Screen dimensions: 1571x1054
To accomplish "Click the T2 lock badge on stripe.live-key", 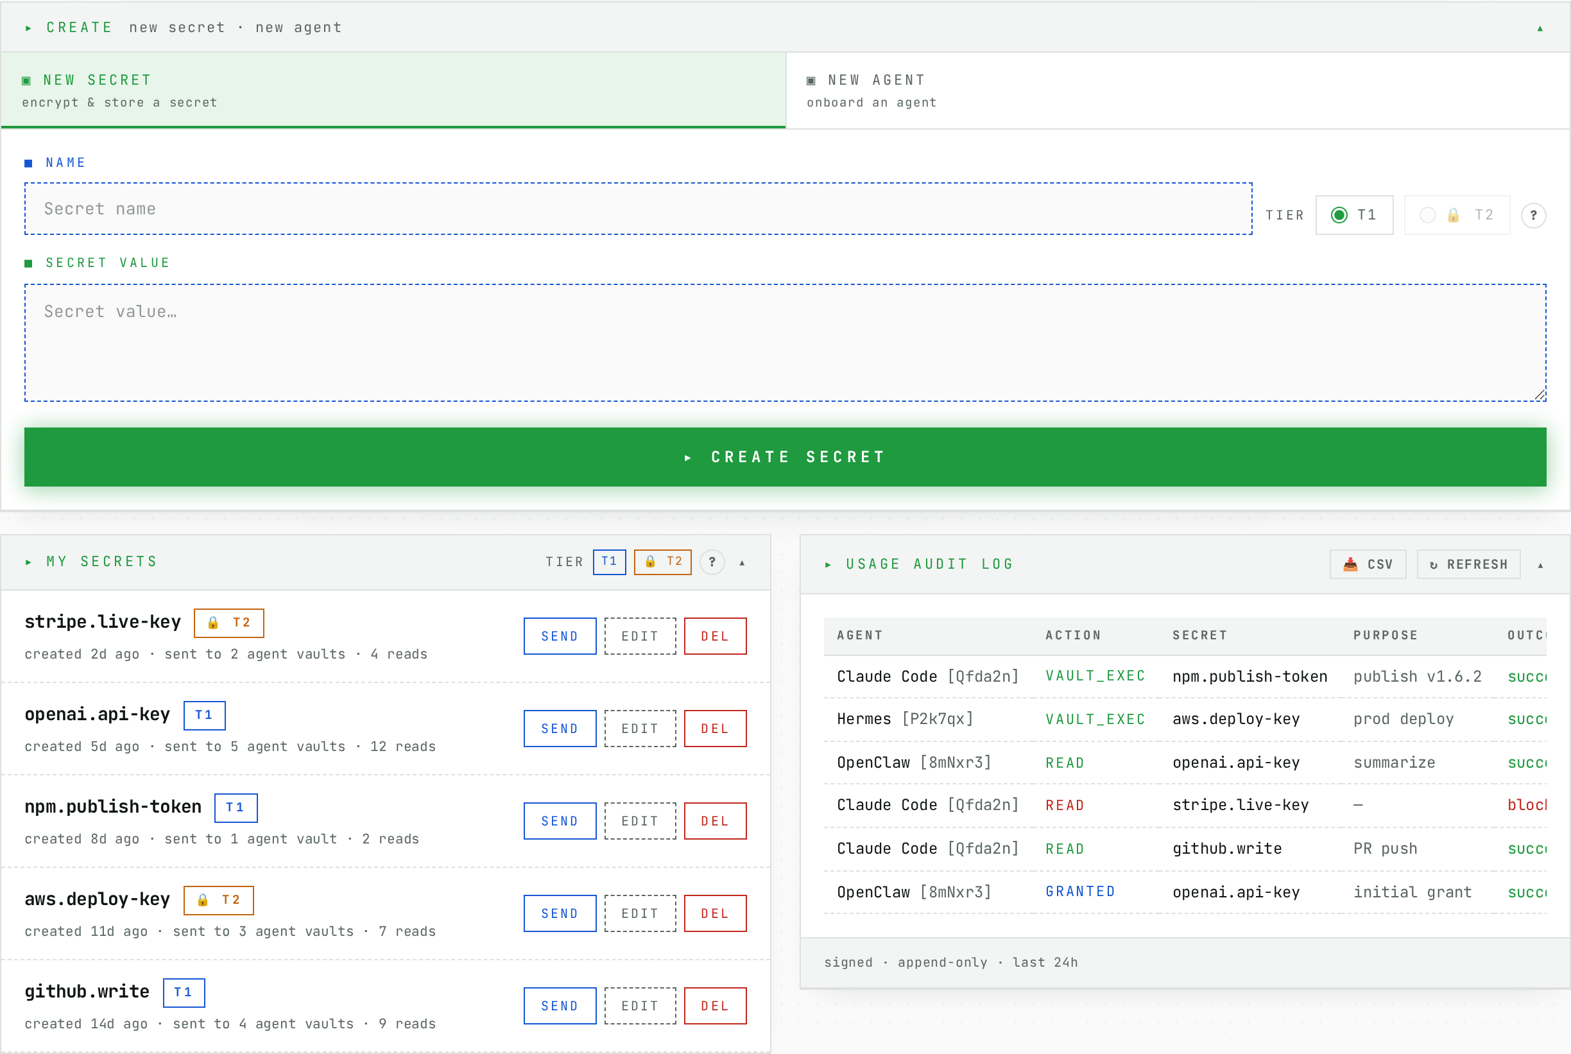I will pos(228,623).
